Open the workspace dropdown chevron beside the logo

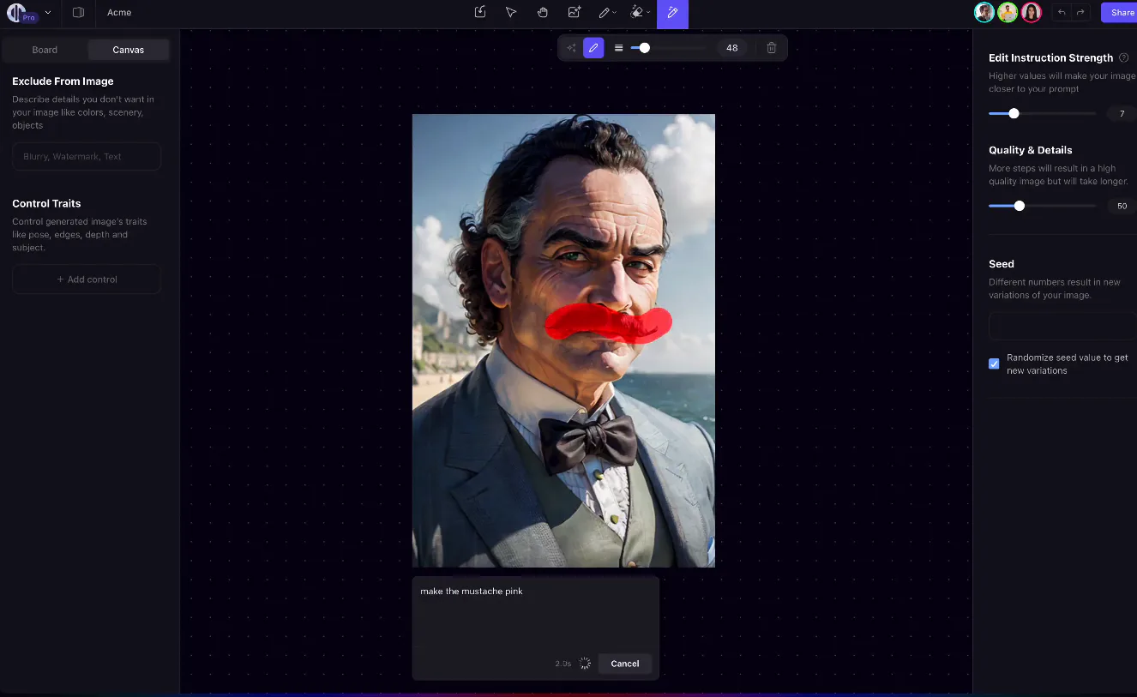(x=48, y=13)
